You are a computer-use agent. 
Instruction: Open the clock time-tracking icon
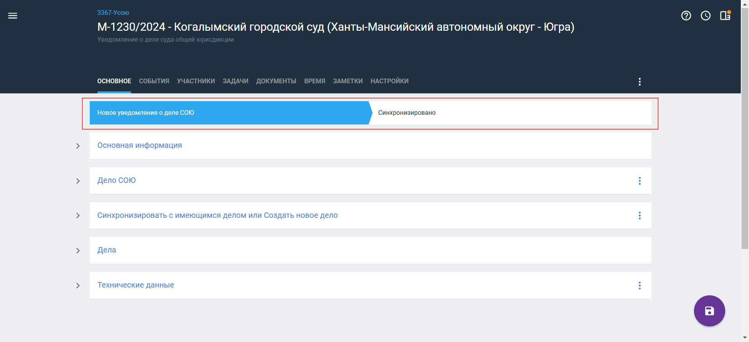(706, 16)
